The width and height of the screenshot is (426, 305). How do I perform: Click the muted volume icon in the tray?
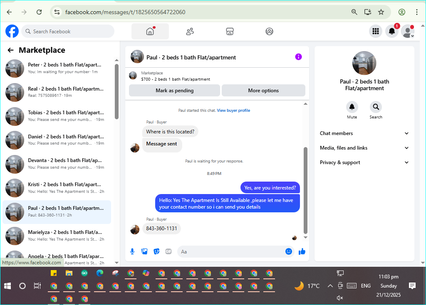[x=340, y=298]
